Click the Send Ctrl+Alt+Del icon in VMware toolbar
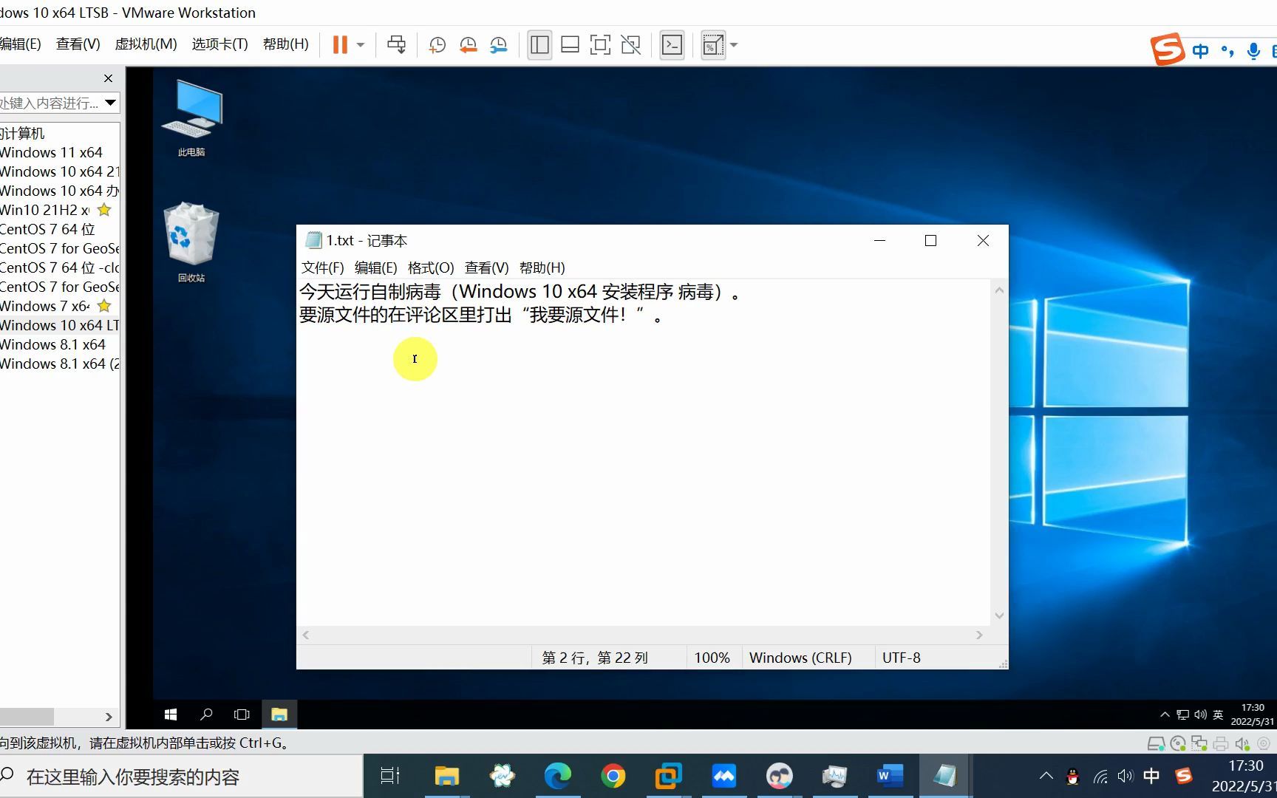 pos(396,45)
